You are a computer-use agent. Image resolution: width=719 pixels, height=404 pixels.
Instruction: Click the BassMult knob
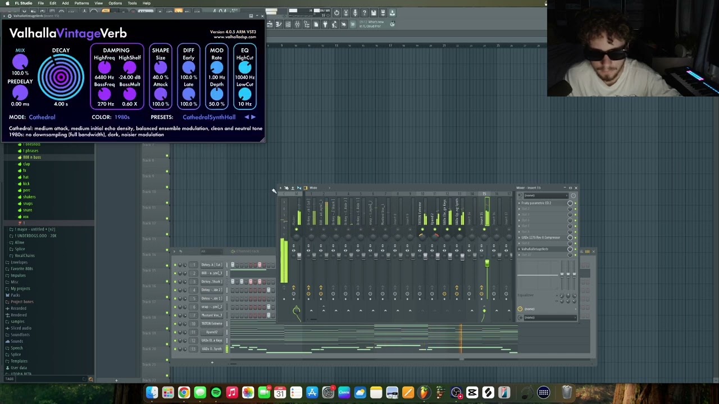coord(130,94)
